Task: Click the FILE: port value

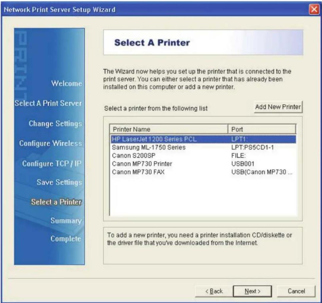Action: pyautogui.click(x=238, y=155)
